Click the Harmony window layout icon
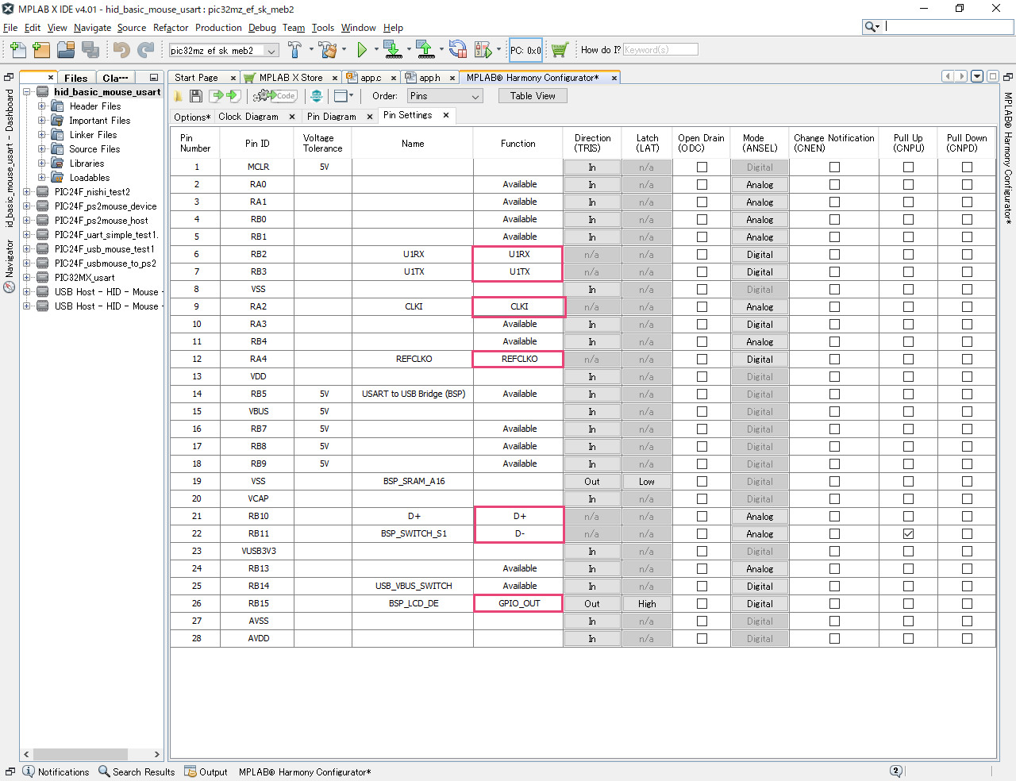The width and height of the screenshot is (1016, 781). 341,96
